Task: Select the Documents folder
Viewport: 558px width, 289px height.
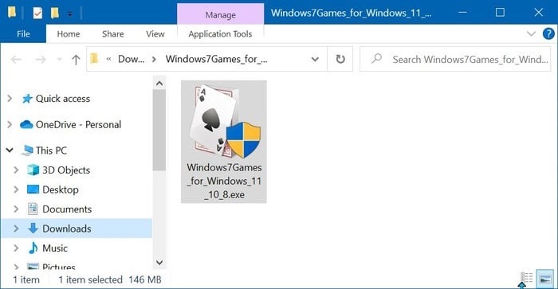Action: pos(67,209)
